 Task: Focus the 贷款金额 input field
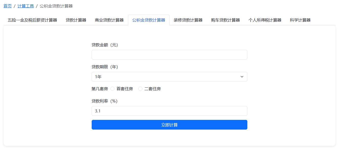tap(169, 55)
